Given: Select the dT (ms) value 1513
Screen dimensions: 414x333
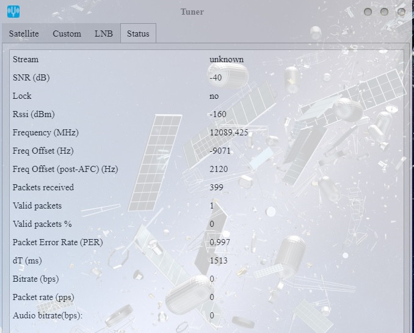Looking at the screenshot, I should tap(218, 260).
